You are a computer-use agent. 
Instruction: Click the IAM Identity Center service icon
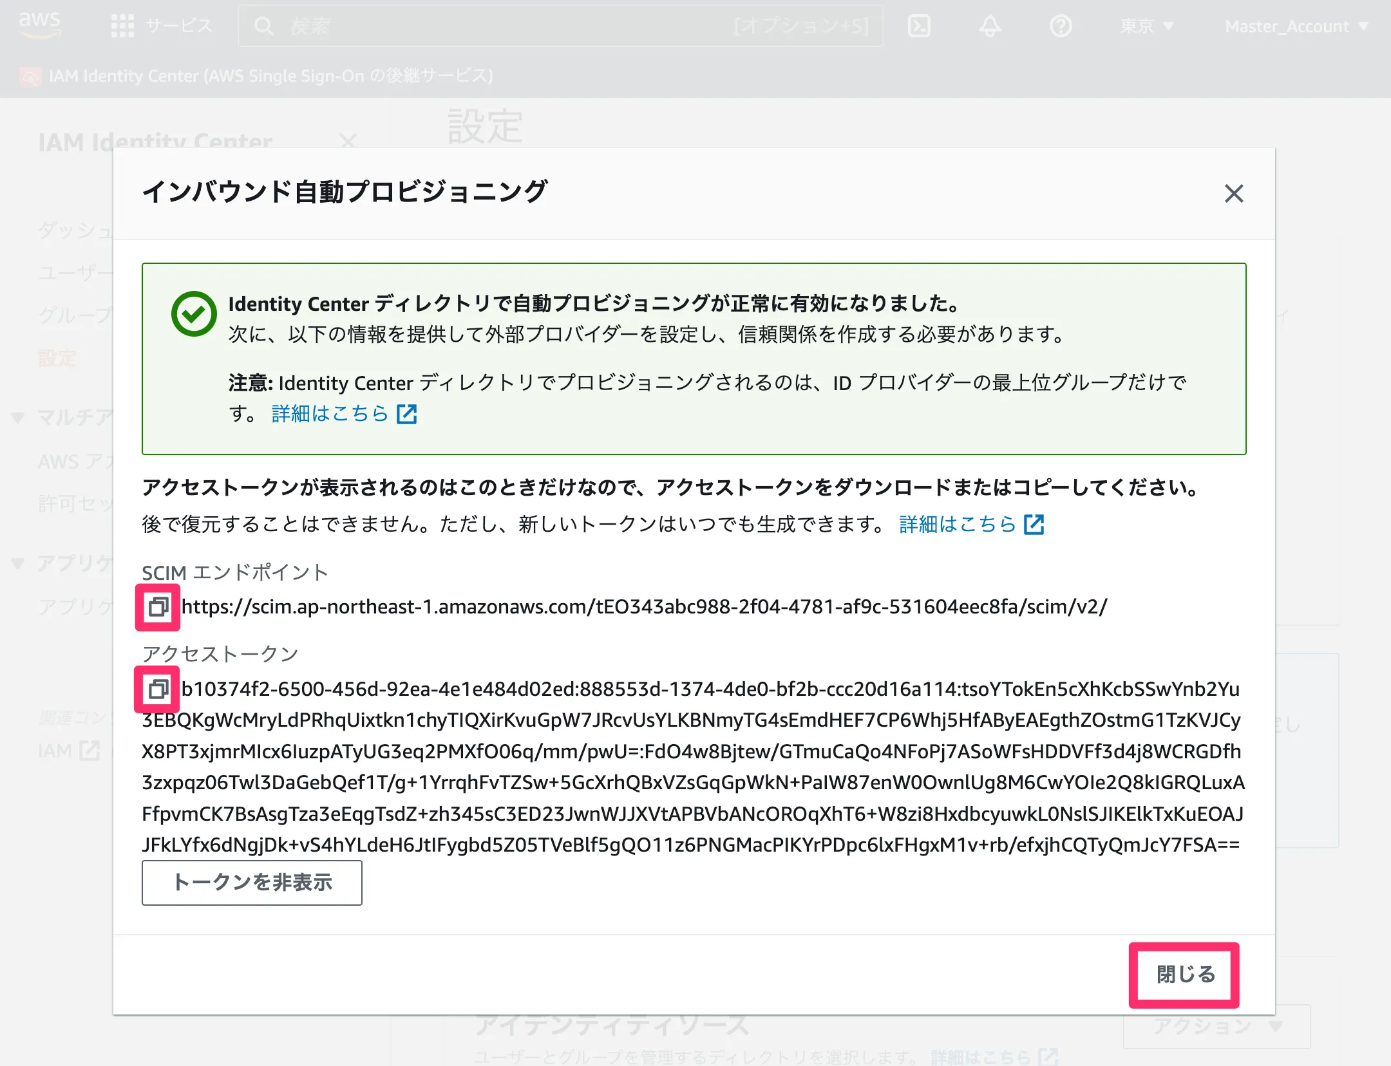30,77
